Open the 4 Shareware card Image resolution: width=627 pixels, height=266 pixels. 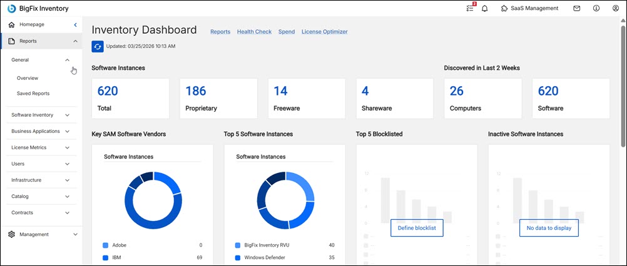[x=395, y=99]
